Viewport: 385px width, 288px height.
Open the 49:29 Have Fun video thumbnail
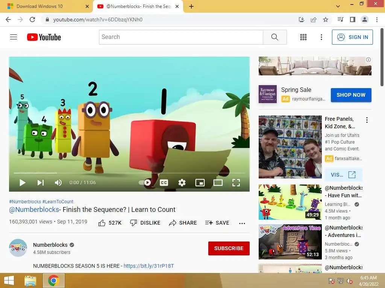[290, 202]
